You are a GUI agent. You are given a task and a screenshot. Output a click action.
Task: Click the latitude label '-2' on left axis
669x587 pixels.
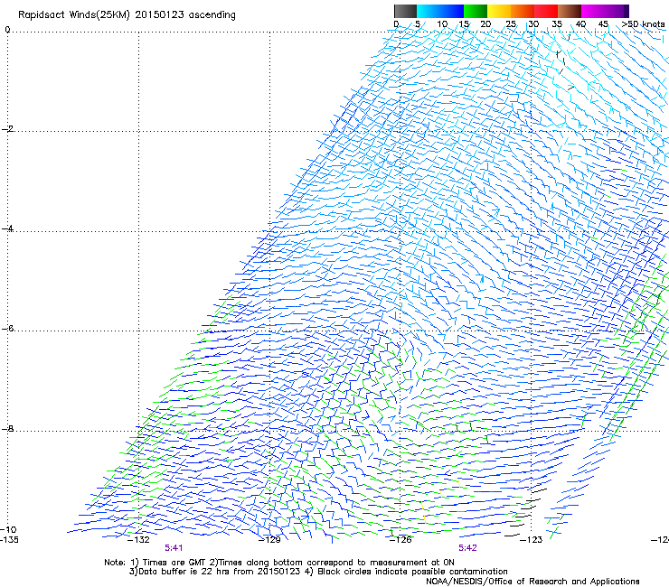coord(8,129)
